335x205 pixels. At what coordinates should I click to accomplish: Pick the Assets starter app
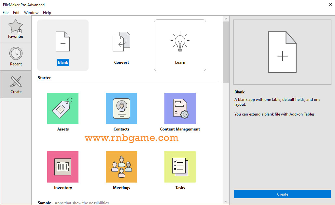[63, 112]
